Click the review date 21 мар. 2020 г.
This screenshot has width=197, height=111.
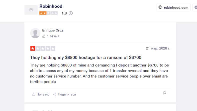coord(158,48)
